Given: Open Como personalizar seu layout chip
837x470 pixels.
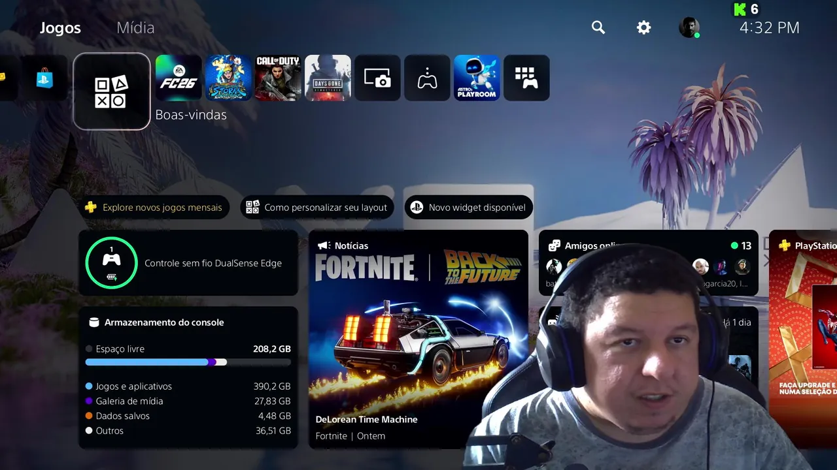Looking at the screenshot, I should [x=317, y=208].
